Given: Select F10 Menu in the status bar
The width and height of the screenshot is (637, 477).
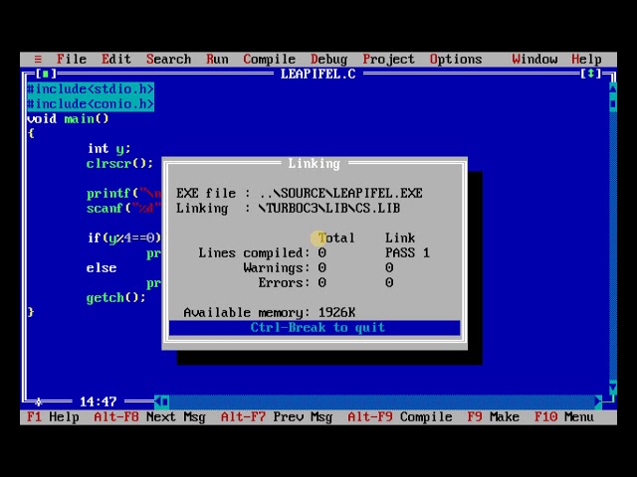Looking at the screenshot, I should [563, 416].
